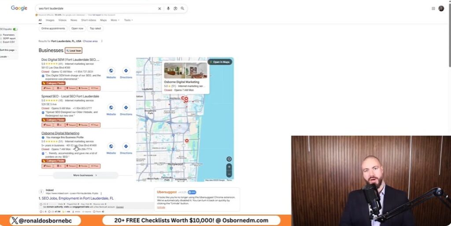Image resolution: width=451 pixels, height=226 pixels.
Task: Open the Google apps grid icon
Action: point(433,9)
